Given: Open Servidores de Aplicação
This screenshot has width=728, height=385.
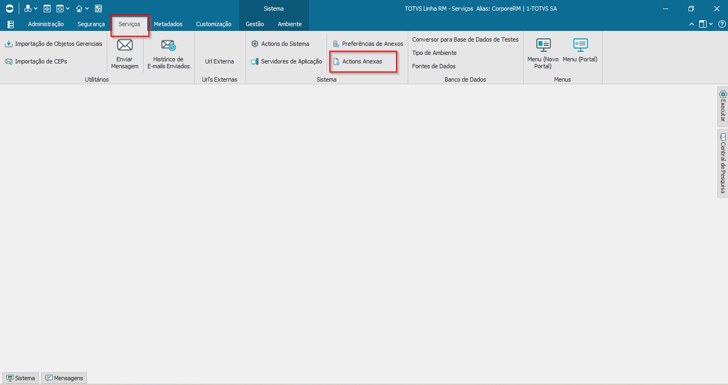Looking at the screenshot, I should (x=287, y=61).
